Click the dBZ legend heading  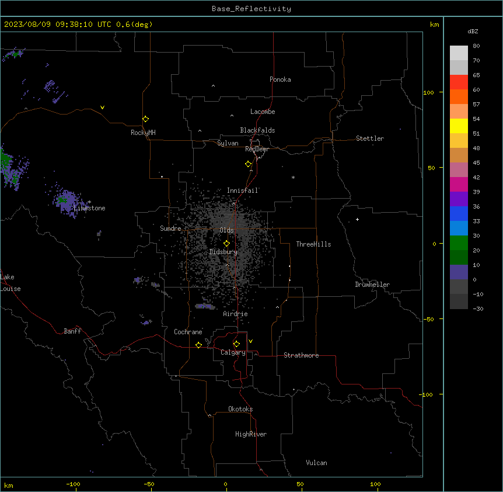[473, 31]
